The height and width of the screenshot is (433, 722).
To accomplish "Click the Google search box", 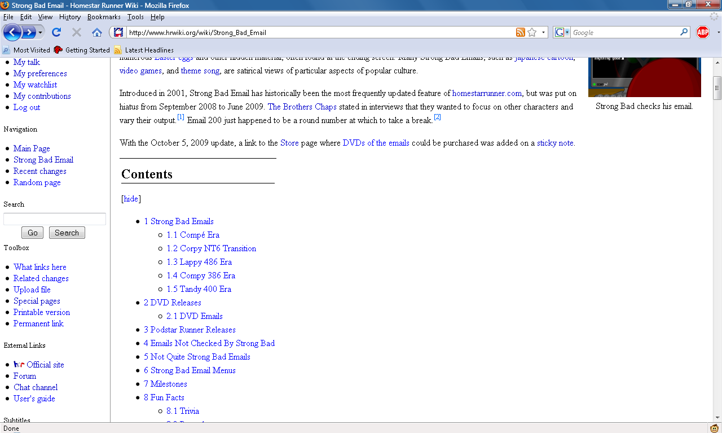I will click(x=625, y=32).
